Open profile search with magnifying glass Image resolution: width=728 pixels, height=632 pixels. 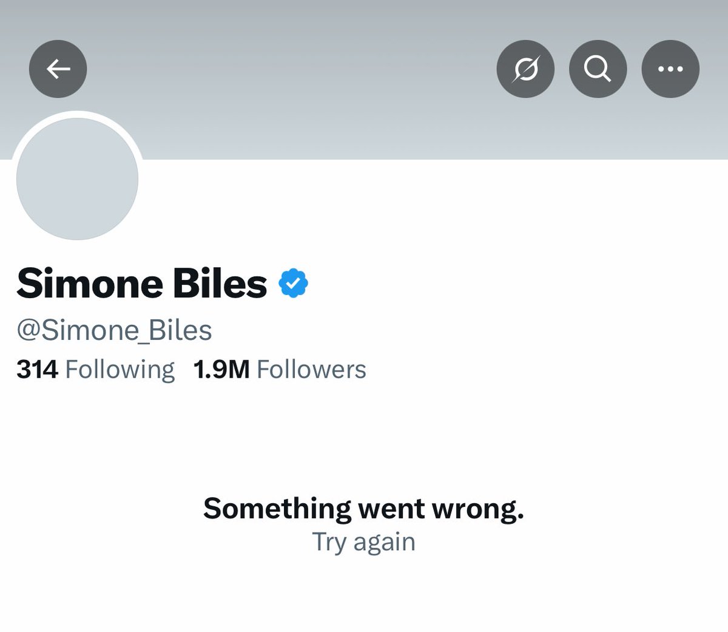pyautogui.click(x=598, y=69)
